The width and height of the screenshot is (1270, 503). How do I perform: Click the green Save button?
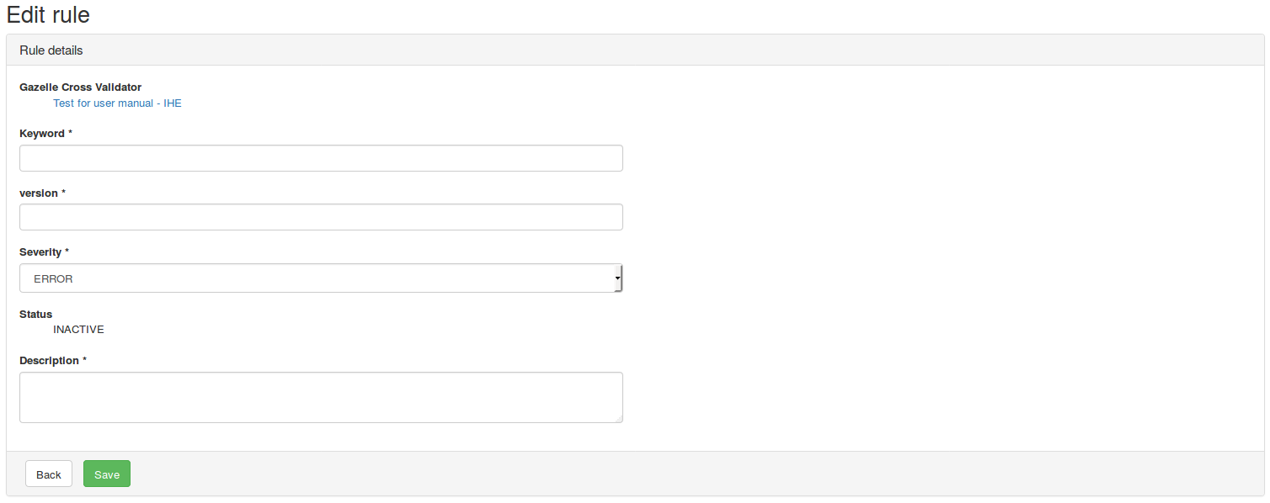[107, 474]
